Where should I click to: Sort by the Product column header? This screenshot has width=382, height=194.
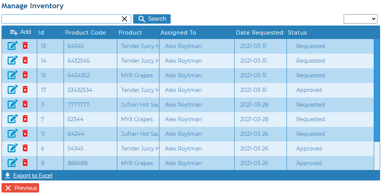pyautogui.click(x=130, y=33)
